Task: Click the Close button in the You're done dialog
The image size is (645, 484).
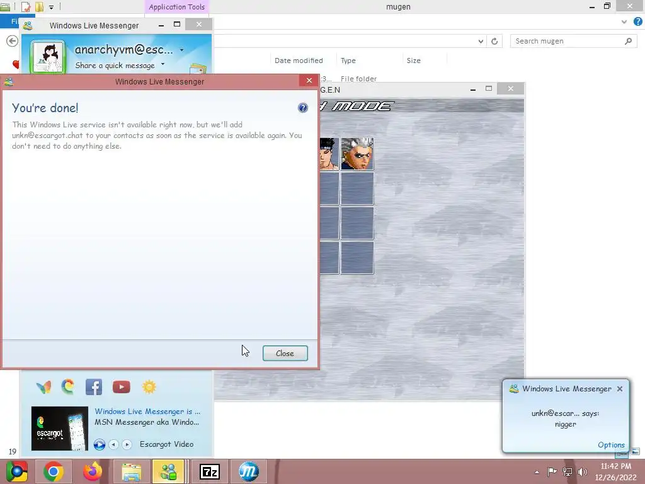Action: pyautogui.click(x=285, y=353)
